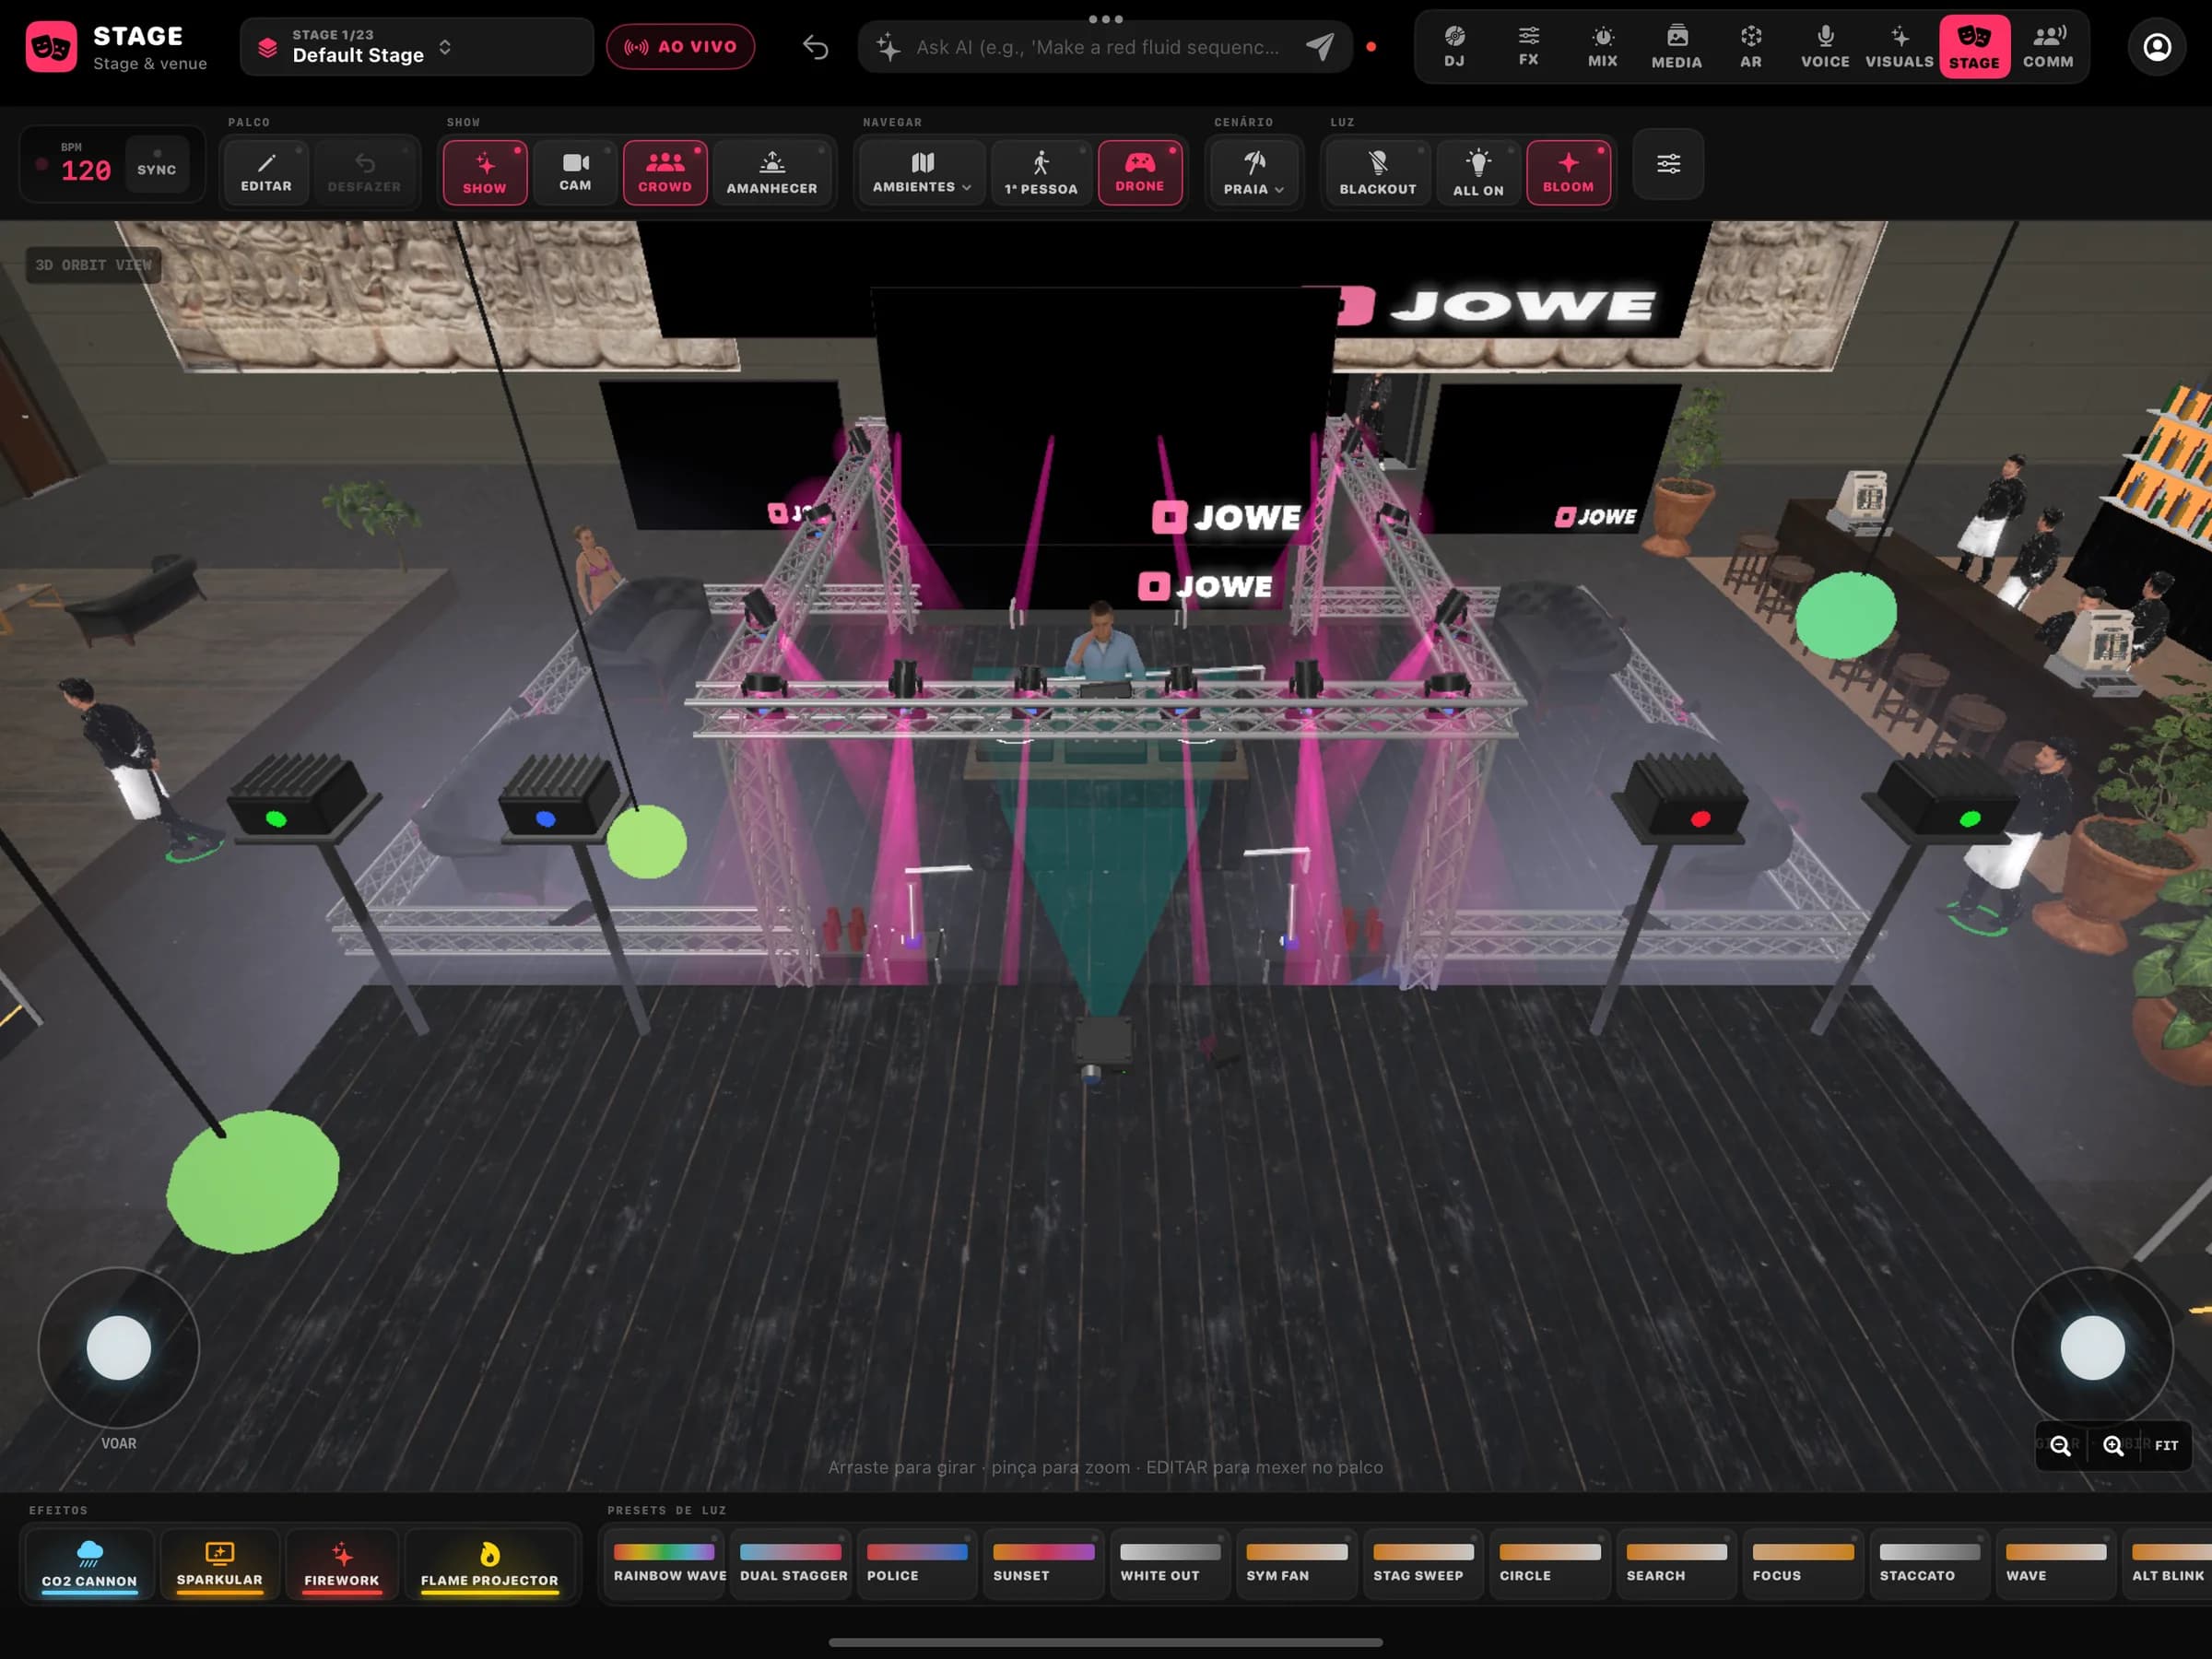
Task: Expand the AMBIENTES dropdown
Action: [x=922, y=172]
